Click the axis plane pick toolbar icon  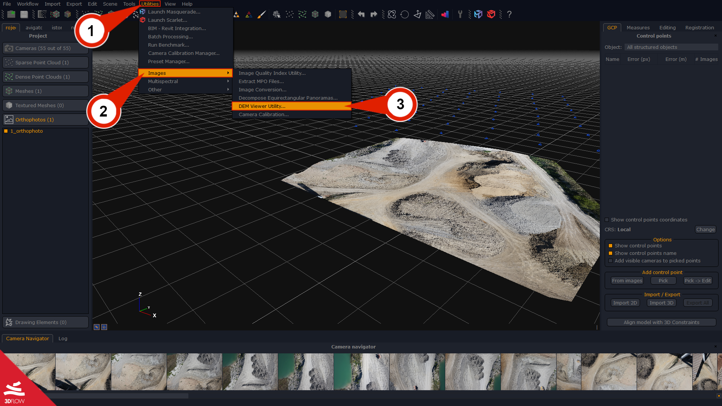tap(417, 14)
